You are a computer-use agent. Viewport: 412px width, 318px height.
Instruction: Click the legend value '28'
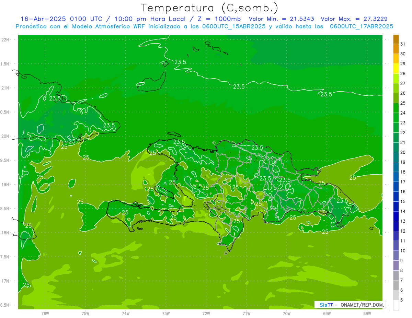pyautogui.click(x=403, y=73)
